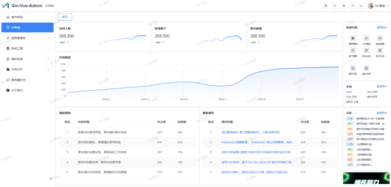Collapse the sidebar with double-arrow button

click(51, 178)
